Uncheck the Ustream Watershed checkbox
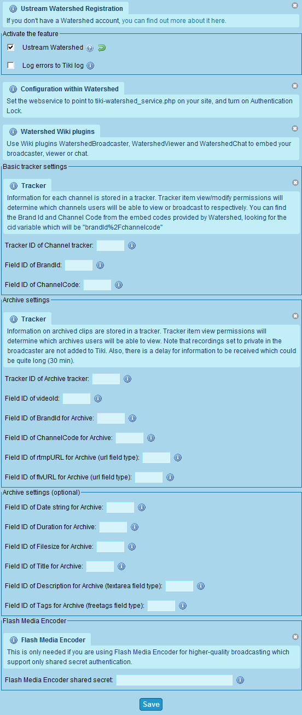This screenshot has width=302, height=715. tap(10, 48)
